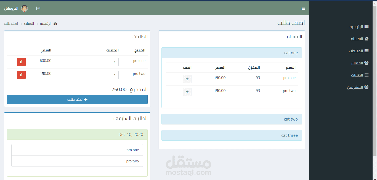The image size is (377, 180).
Task: Toggle the hamburger sidebar menu icon
Action: coord(303,8)
